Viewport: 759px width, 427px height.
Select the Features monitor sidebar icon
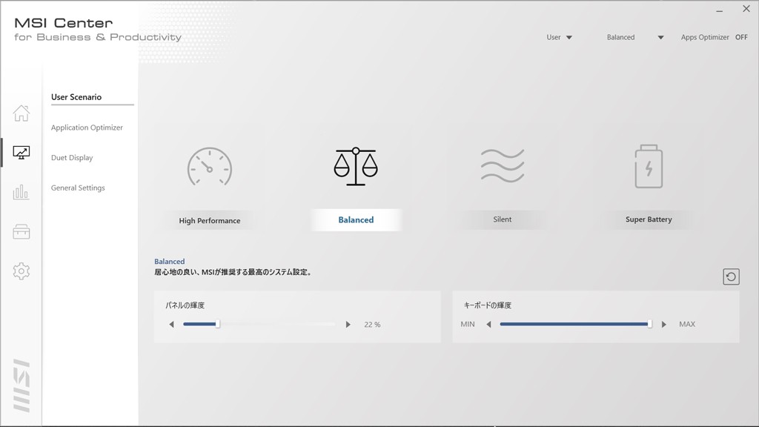coord(21,153)
